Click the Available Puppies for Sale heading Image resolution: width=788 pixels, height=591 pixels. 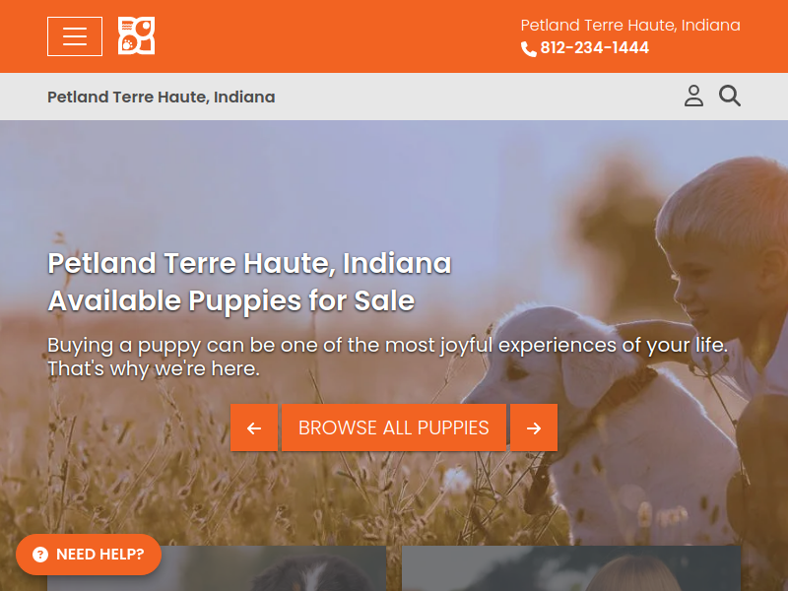[231, 301]
